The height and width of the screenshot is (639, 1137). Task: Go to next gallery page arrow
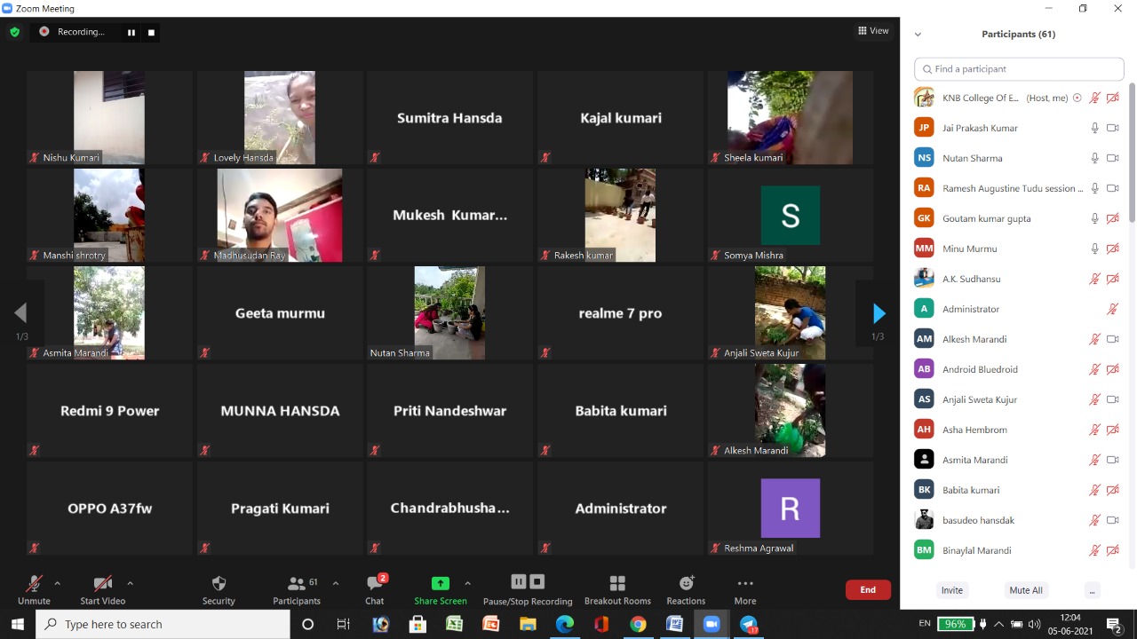(879, 313)
